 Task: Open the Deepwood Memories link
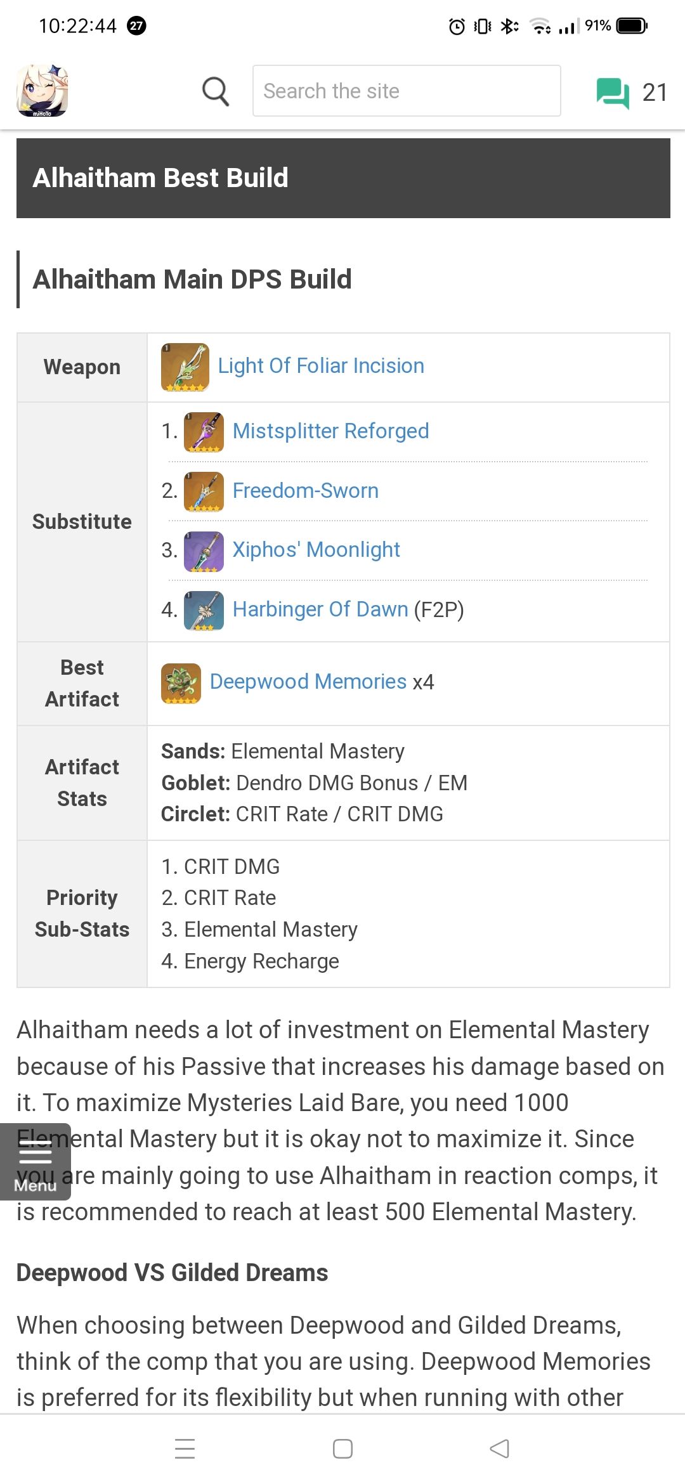[308, 682]
